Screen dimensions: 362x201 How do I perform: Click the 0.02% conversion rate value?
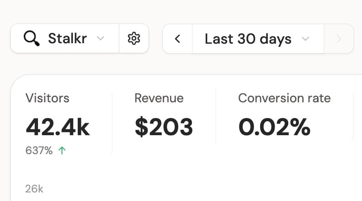tap(275, 127)
